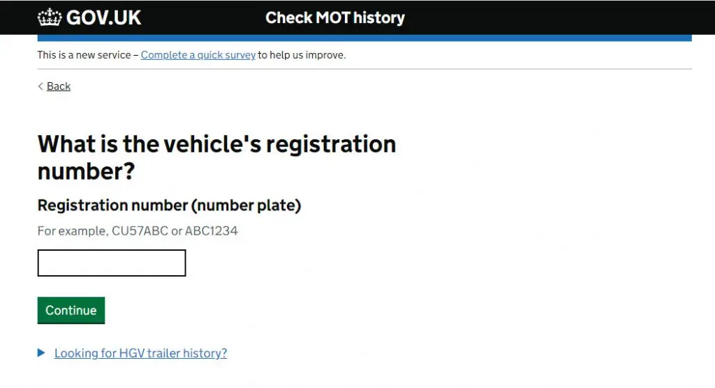
Task: Click the ABC1234 example in the hint
Action: (211, 231)
